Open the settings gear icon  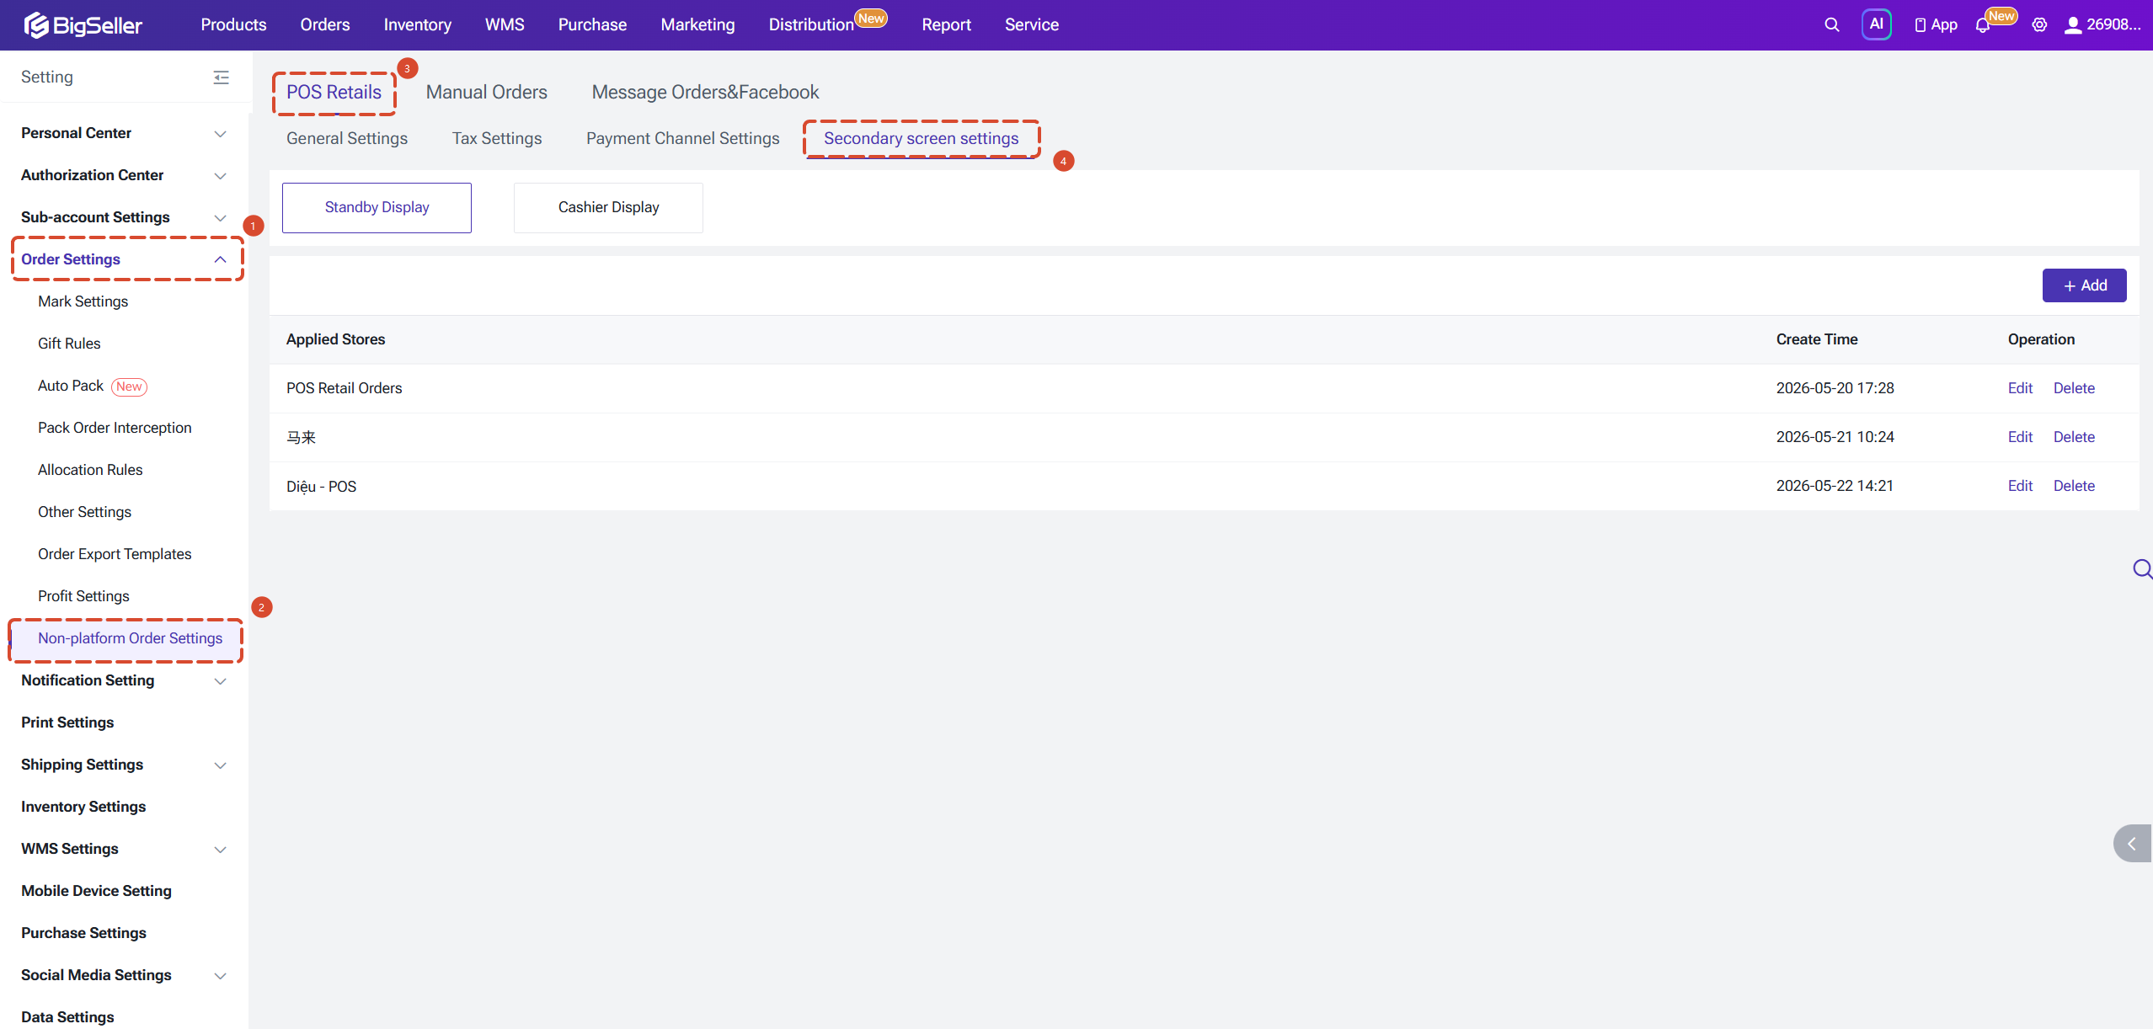2039,25
